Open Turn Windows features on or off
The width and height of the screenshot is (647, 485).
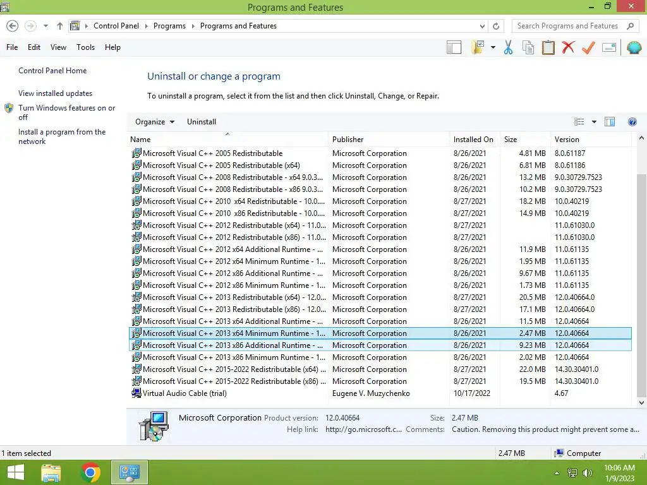66,112
